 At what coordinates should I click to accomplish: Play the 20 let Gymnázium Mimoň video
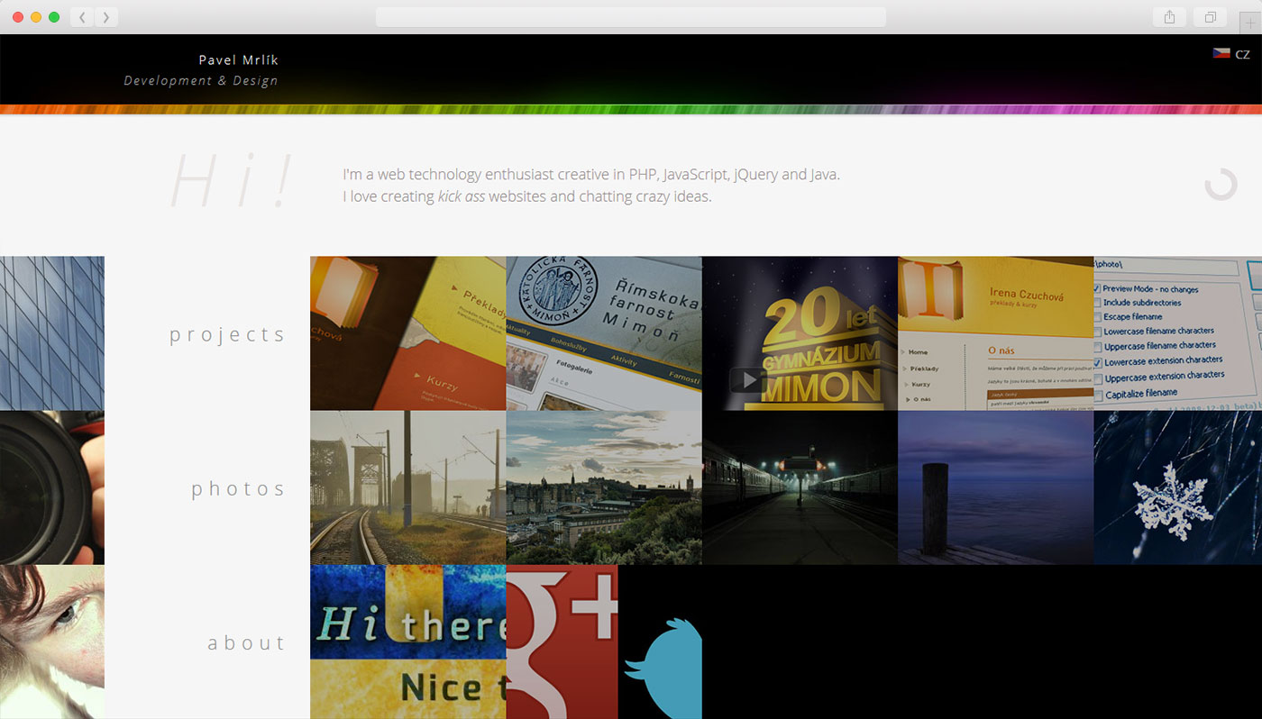click(747, 379)
